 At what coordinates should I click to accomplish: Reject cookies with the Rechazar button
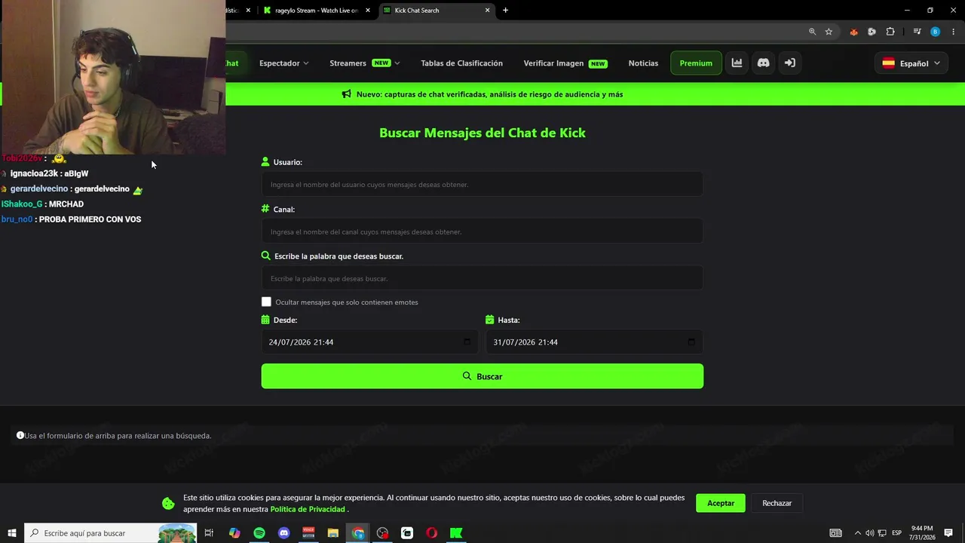(777, 503)
